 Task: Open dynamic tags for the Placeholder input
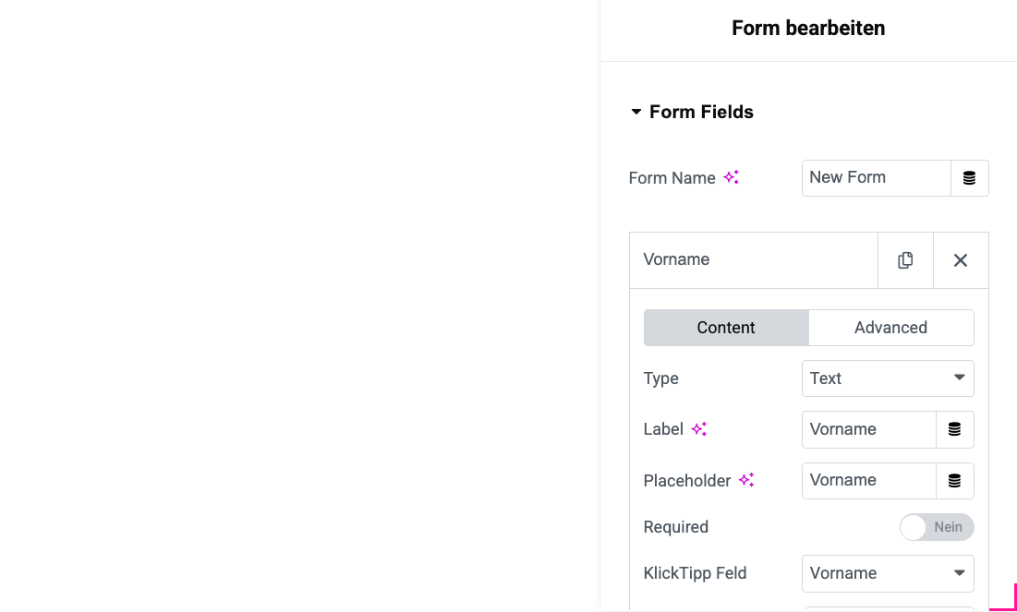pos(955,480)
